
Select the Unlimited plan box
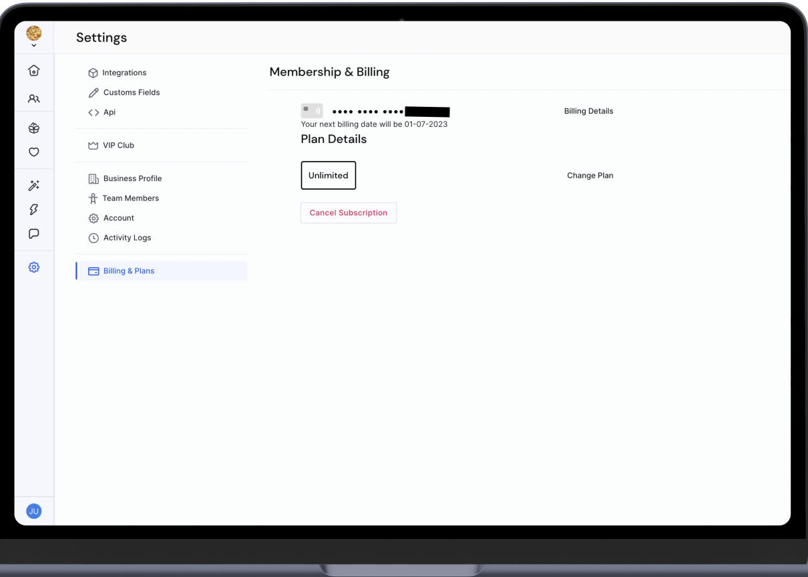[328, 176]
